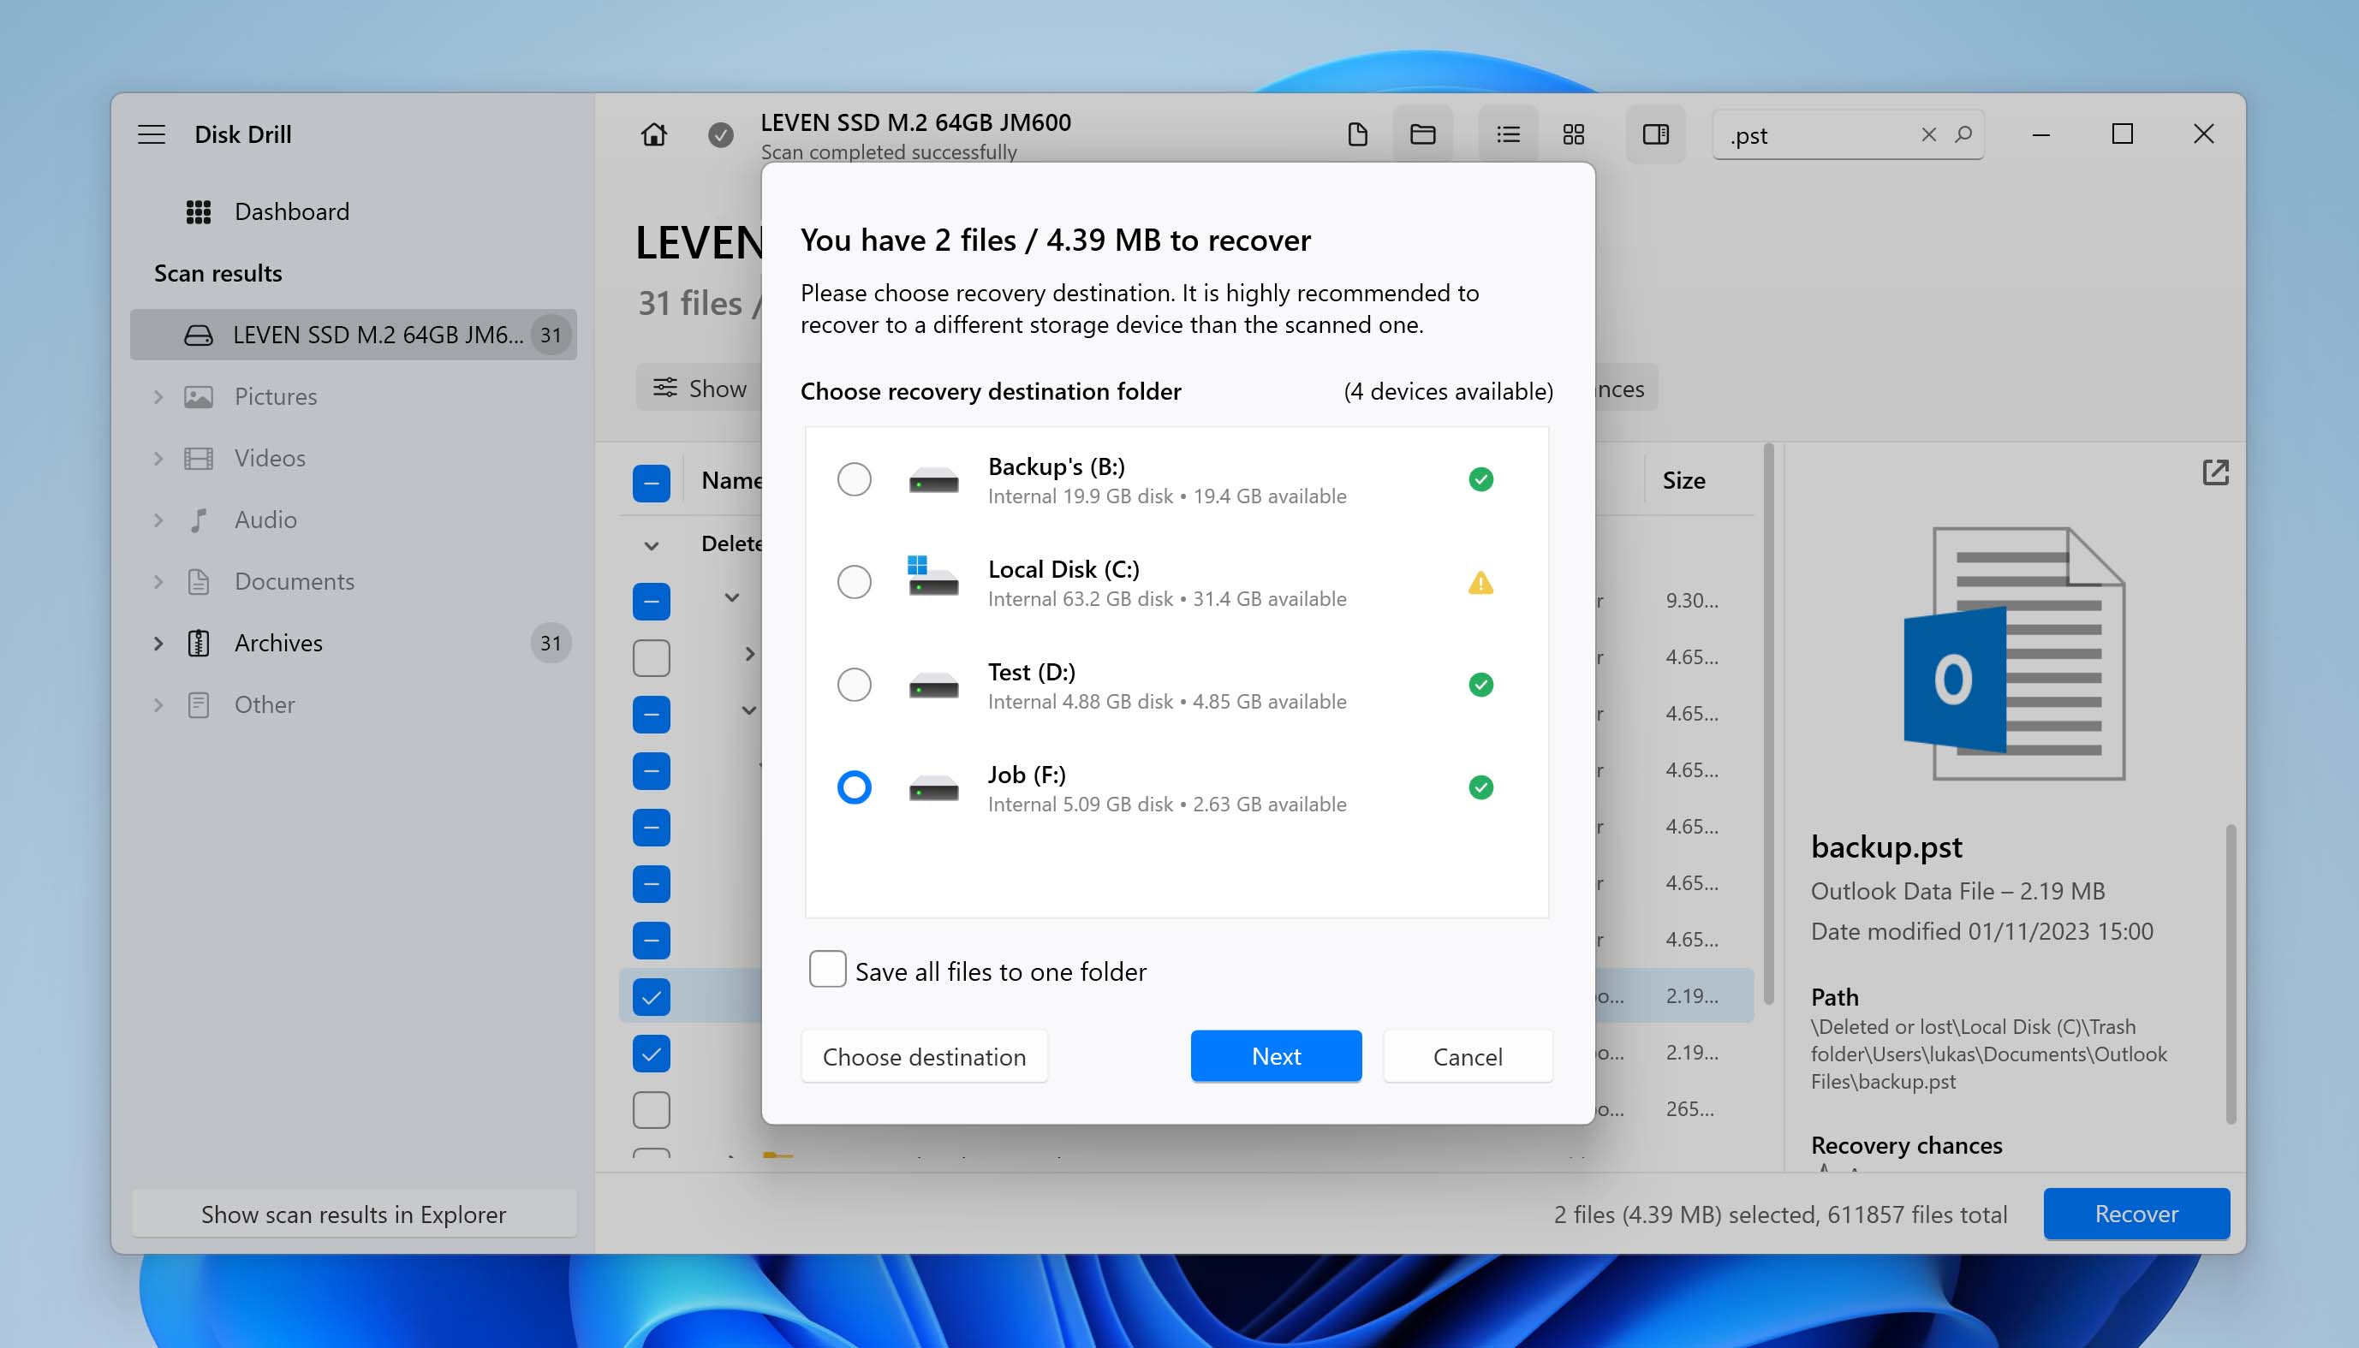Image resolution: width=2359 pixels, height=1348 pixels.
Task: Click the split pane view icon
Action: [x=1658, y=133]
